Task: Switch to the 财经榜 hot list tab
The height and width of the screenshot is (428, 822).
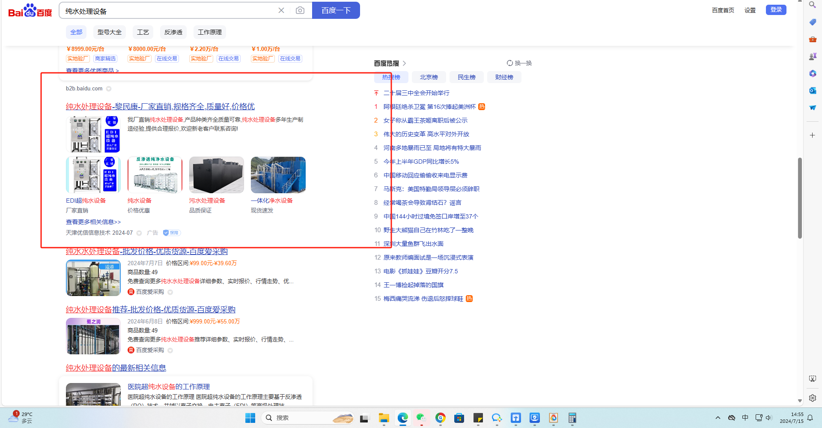Action: [x=504, y=77]
